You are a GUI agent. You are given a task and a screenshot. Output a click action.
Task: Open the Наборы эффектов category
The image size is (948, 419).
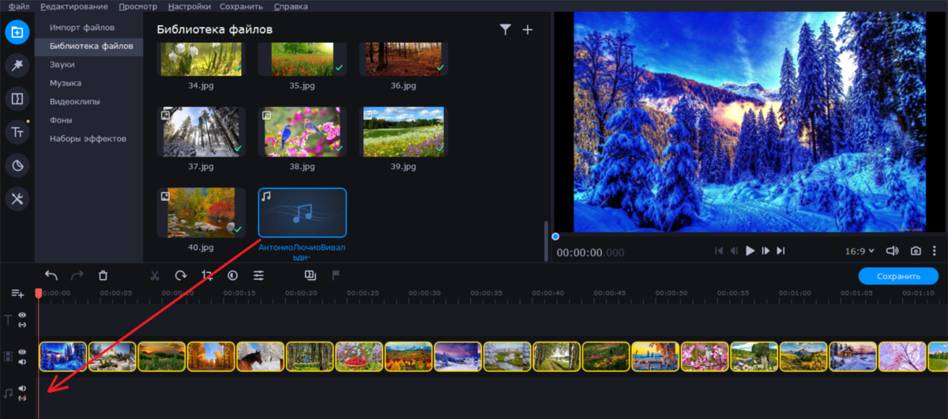pos(88,139)
